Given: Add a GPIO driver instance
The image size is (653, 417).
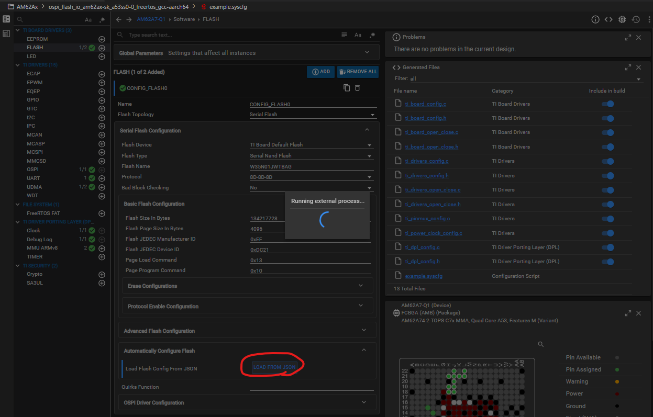Looking at the screenshot, I should click(102, 100).
